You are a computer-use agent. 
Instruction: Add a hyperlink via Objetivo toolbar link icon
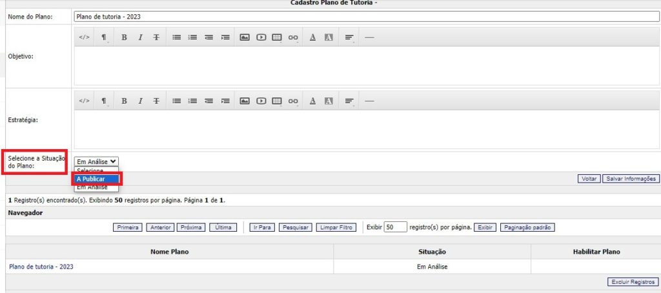tap(293, 37)
